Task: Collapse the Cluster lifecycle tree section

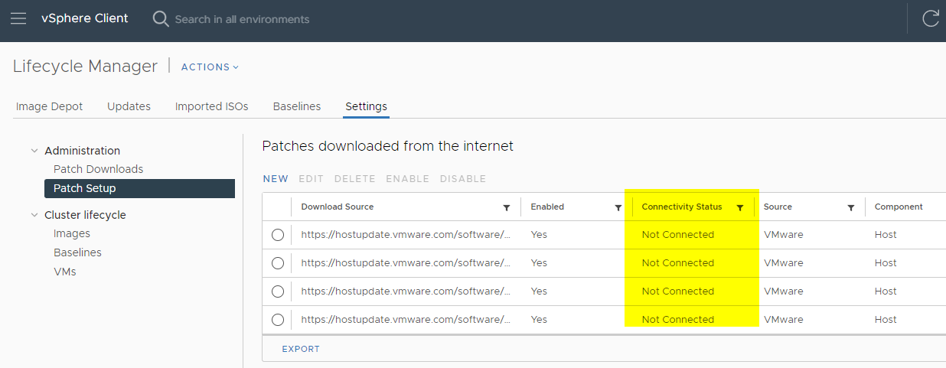Action: tap(34, 215)
